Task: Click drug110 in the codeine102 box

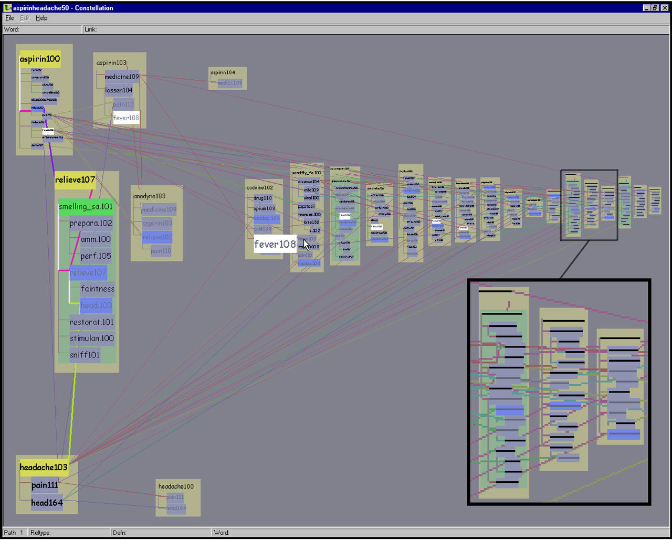Action: [262, 198]
